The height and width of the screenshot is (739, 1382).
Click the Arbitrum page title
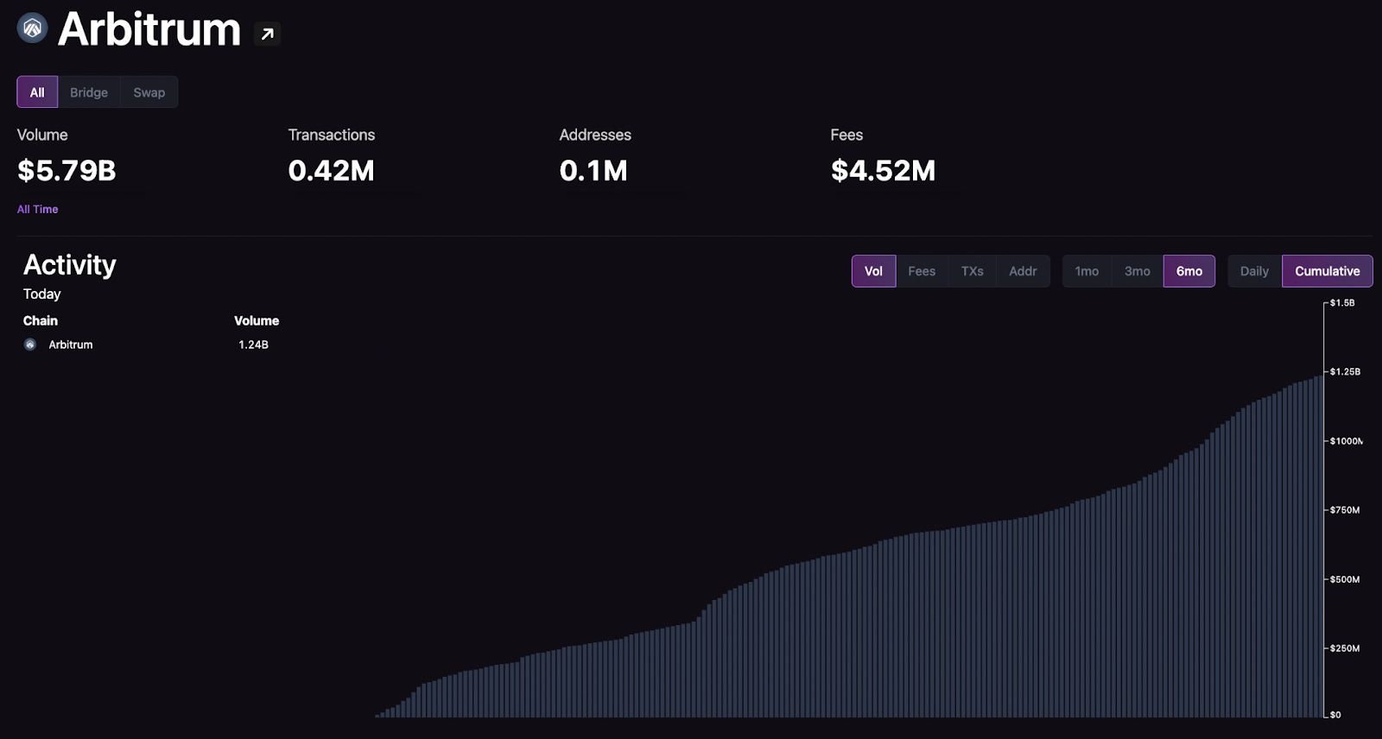pos(149,29)
